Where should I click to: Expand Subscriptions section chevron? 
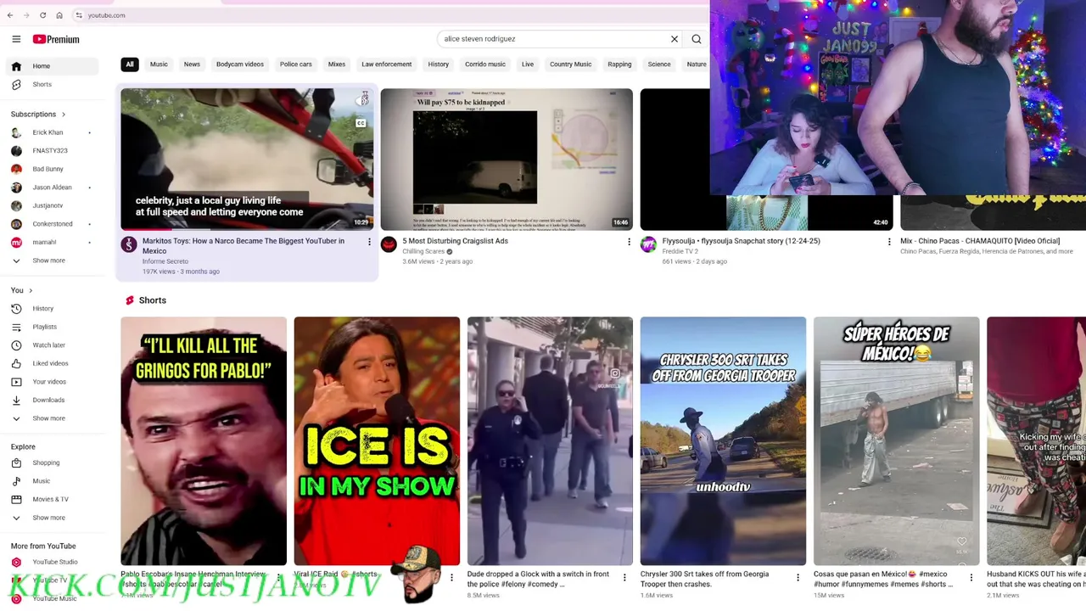coord(63,115)
